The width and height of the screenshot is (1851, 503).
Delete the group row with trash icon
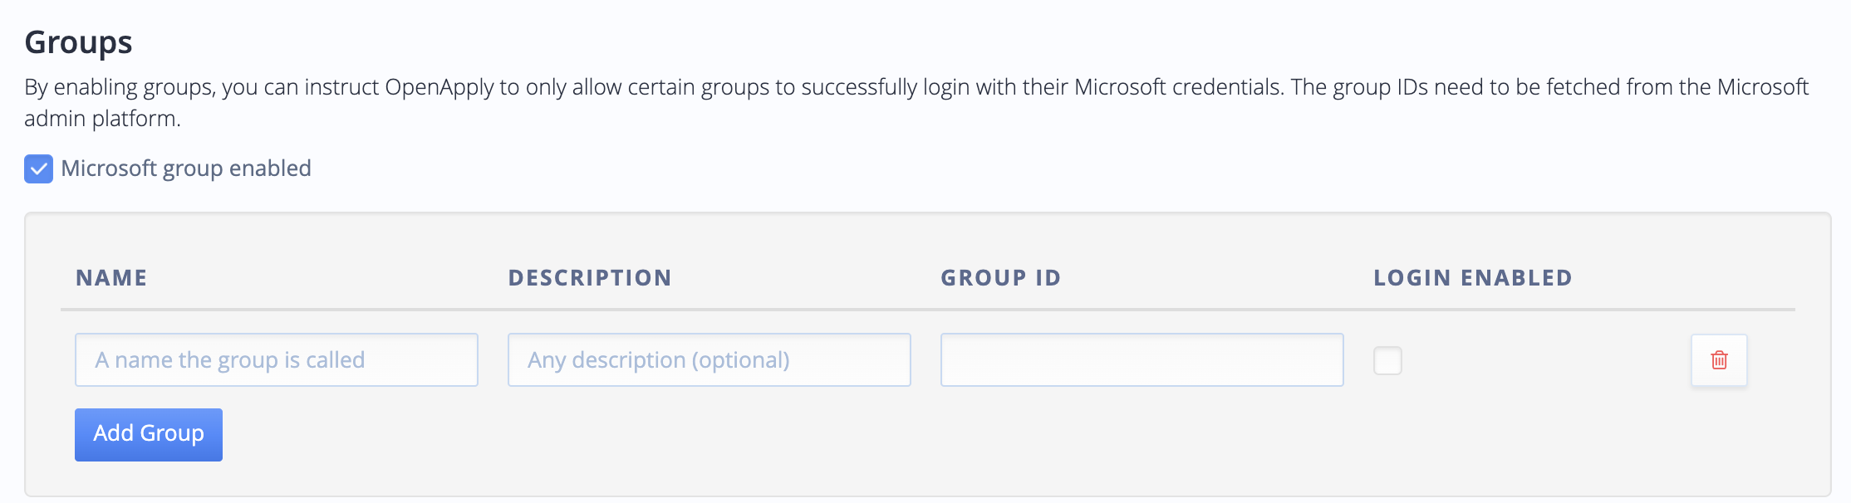(1719, 360)
